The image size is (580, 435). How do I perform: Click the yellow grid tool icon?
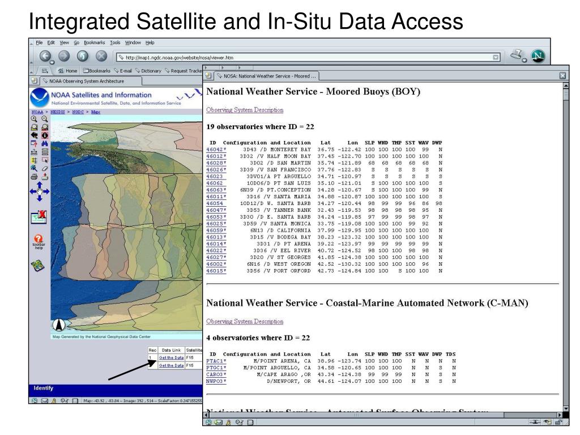click(x=34, y=160)
